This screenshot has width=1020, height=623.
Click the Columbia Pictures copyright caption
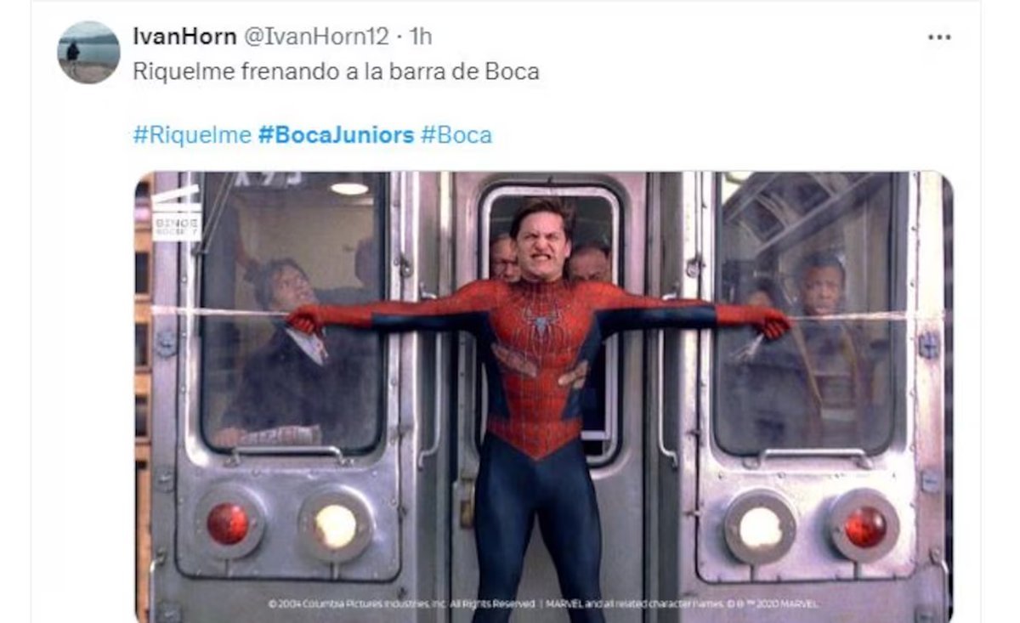544,603
